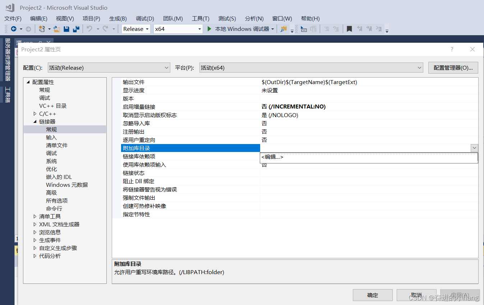The height and width of the screenshot is (305, 484).
Task: Click the Find in Files folder icon
Action: point(284,29)
